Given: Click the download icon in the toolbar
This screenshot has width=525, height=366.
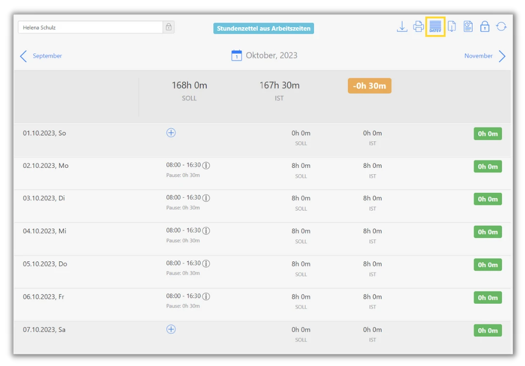Looking at the screenshot, I should tap(402, 27).
